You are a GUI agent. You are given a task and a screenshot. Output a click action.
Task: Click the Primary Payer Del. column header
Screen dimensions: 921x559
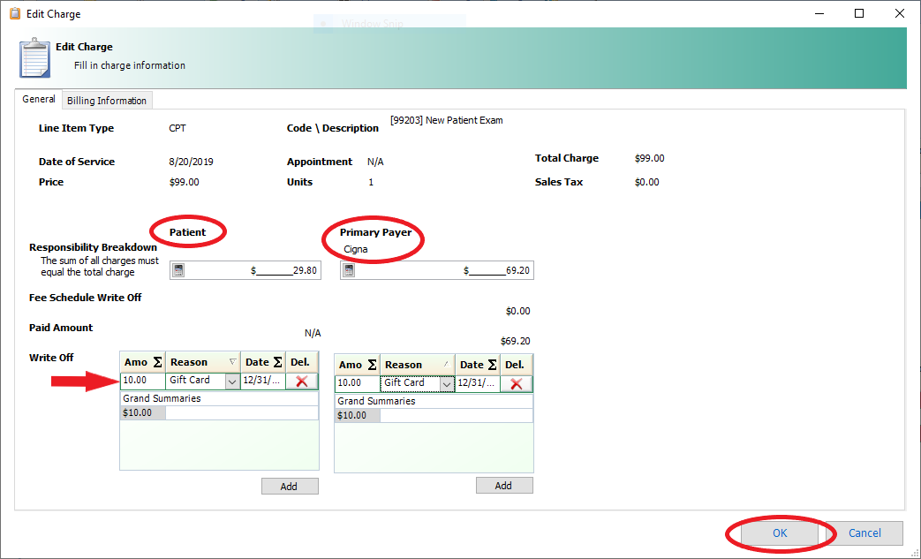517,365
